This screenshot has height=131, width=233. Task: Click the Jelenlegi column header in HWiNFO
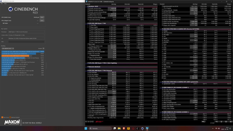click(x=114, y=4)
